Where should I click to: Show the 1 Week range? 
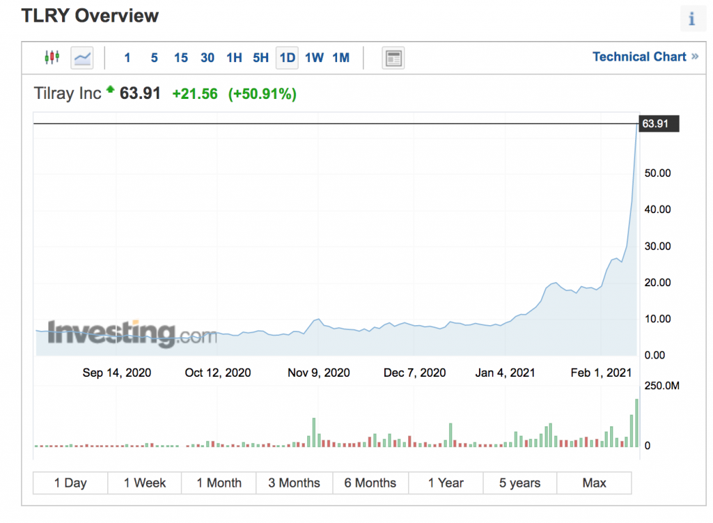click(145, 483)
